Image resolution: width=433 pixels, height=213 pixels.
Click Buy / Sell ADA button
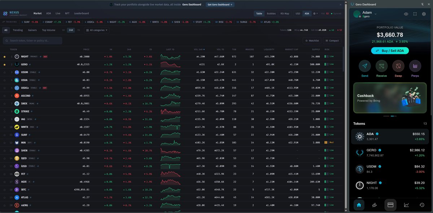coord(390,51)
